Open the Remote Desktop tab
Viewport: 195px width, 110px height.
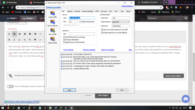88,11
